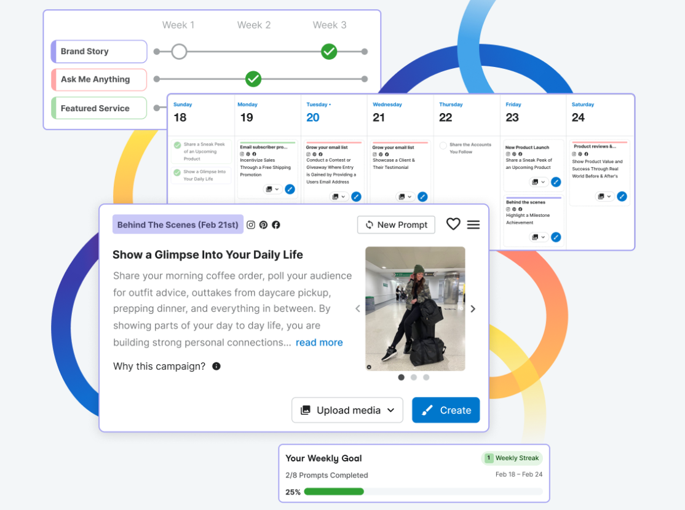Edit Wednesday's Showcase a Client post
This screenshot has width=685, height=510.
pyautogui.click(x=422, y=197)
